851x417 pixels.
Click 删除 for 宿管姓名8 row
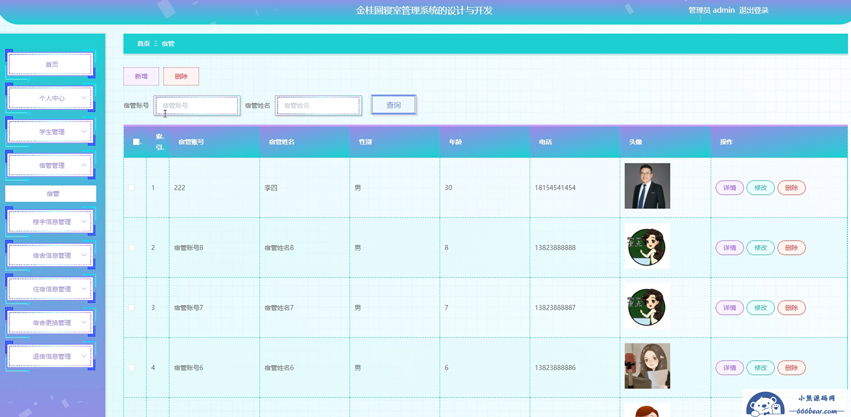791,248
